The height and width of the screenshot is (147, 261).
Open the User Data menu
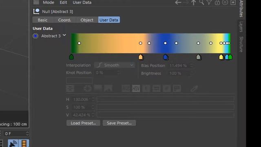click(x=82, y=2)
